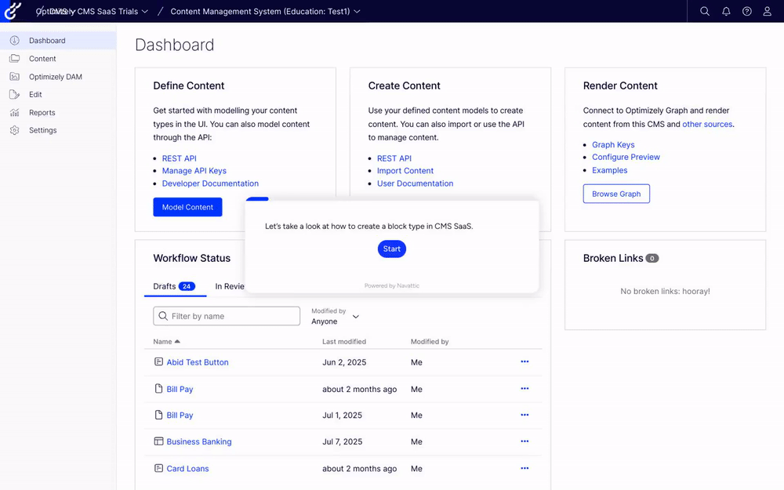
Task: Click the Filter by name input field
Action: 227,316
